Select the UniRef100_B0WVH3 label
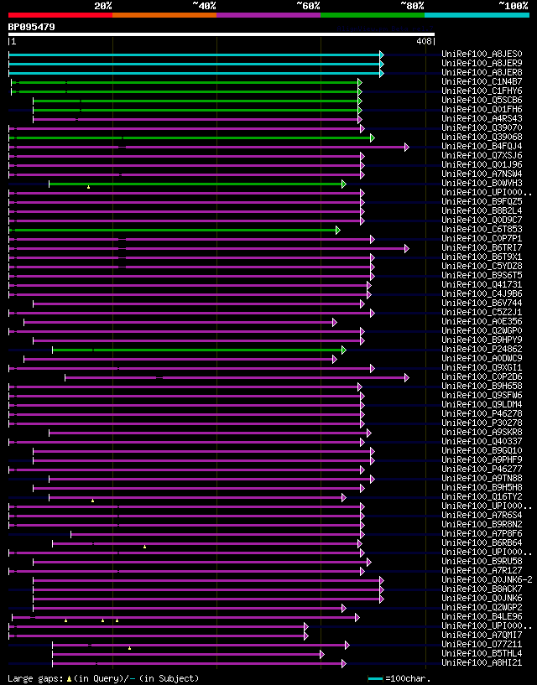The height and width of the screenshot is (685, 537). pyautogui.click(x=482, y=184)
